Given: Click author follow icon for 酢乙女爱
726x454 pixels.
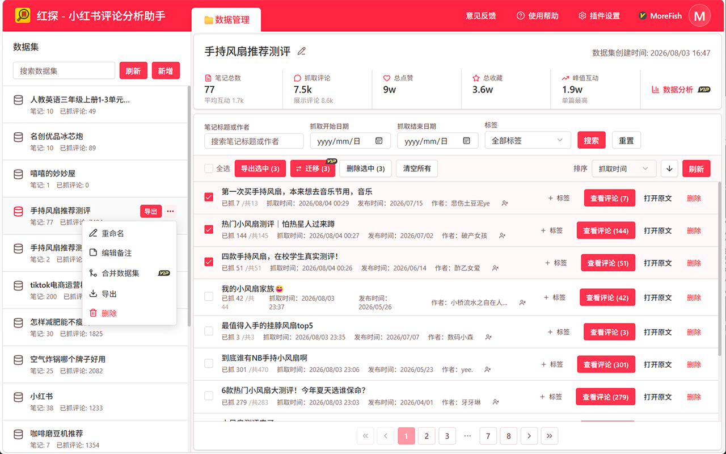Looking at the screenshot, I should (495, 268).
